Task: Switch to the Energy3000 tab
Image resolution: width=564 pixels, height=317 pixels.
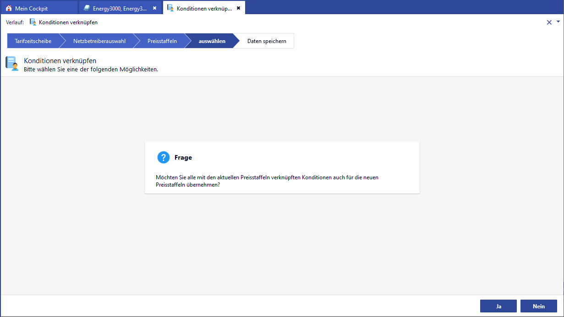Action: tap(119, 8)
